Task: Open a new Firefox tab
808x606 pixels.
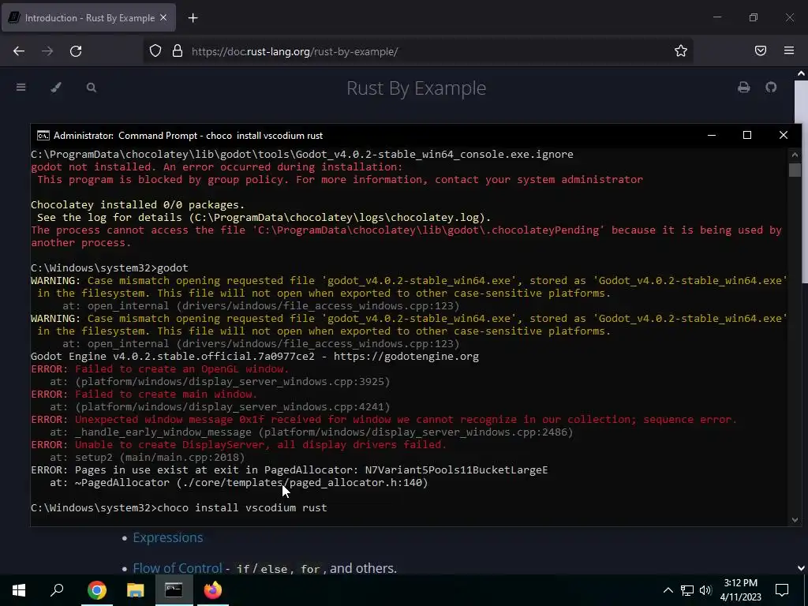Action: (193, 18)
